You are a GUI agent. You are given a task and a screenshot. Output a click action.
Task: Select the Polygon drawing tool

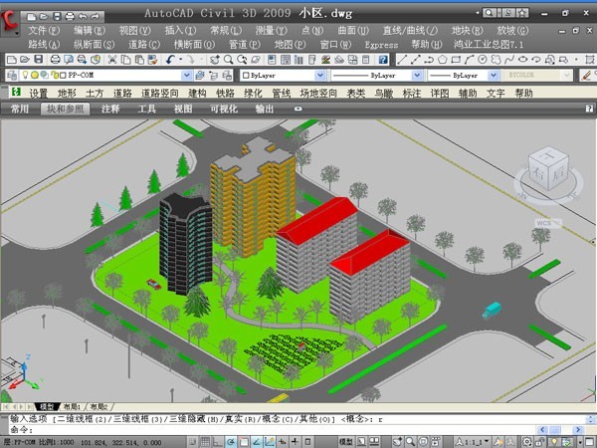point(442,60)
